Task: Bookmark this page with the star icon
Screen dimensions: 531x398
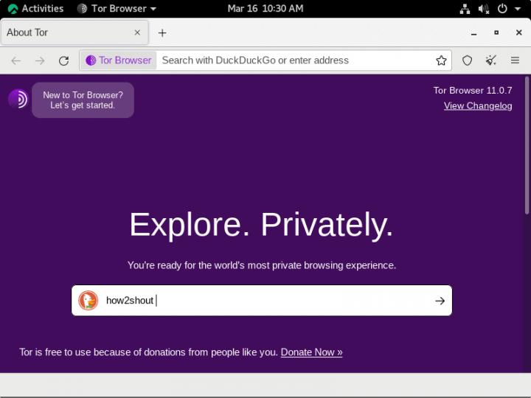Action: tap(441, 60)
